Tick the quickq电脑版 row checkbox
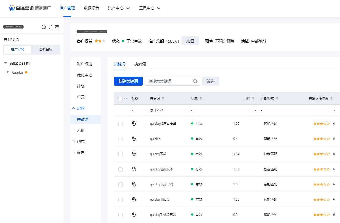 click(121, 200)
